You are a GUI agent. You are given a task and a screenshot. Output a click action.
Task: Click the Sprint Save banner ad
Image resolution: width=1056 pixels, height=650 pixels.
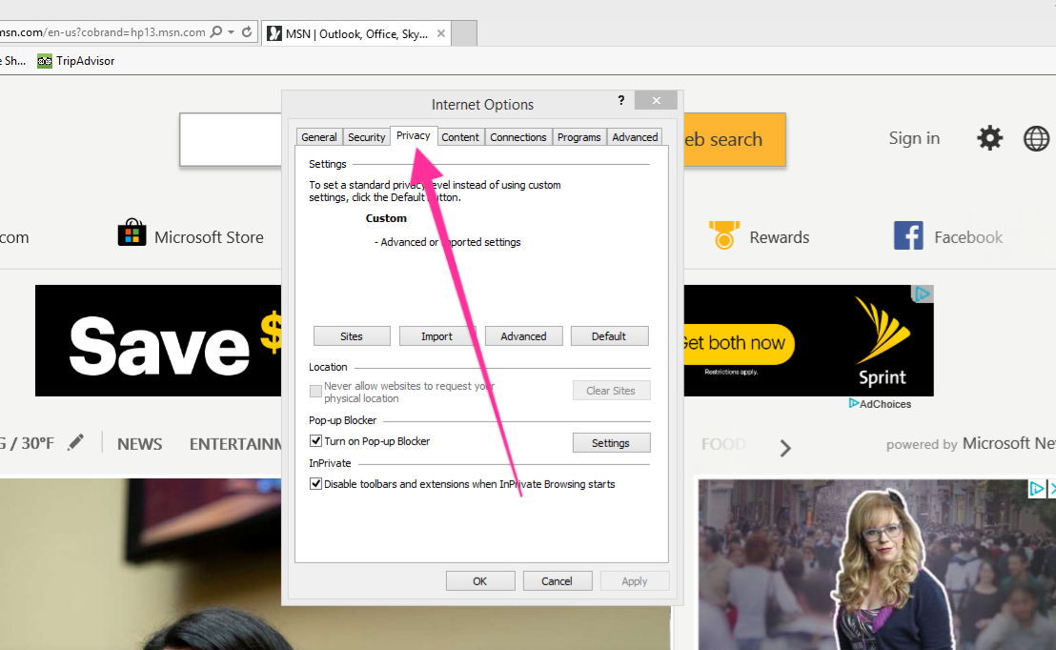[158, 340]
